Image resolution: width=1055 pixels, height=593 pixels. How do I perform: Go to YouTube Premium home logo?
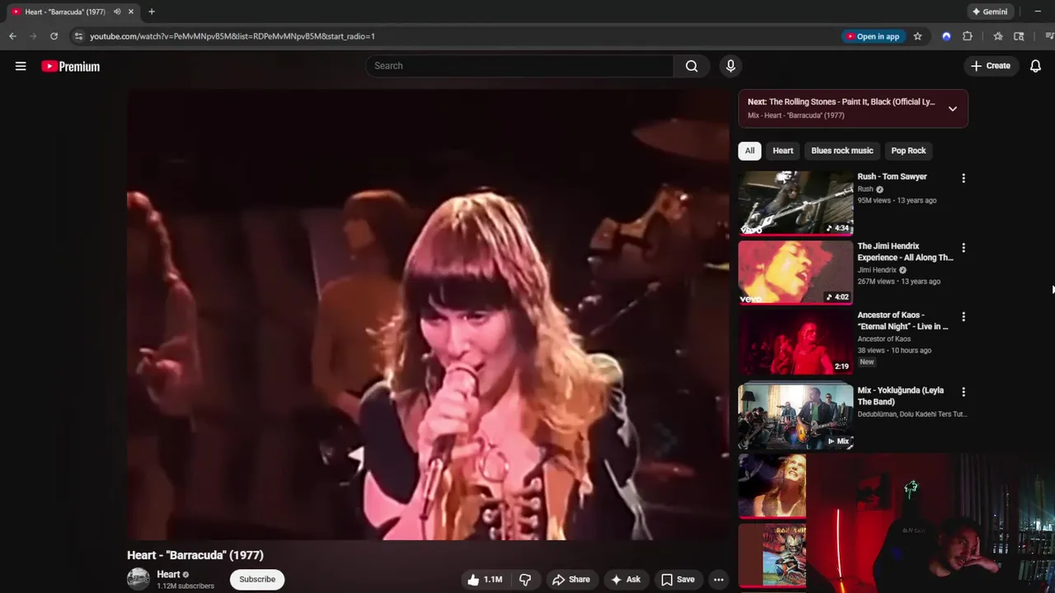coord(71,67)
